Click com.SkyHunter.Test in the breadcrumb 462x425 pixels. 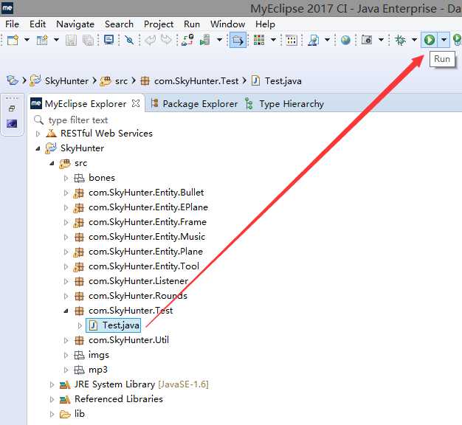[x=196, y=81]
